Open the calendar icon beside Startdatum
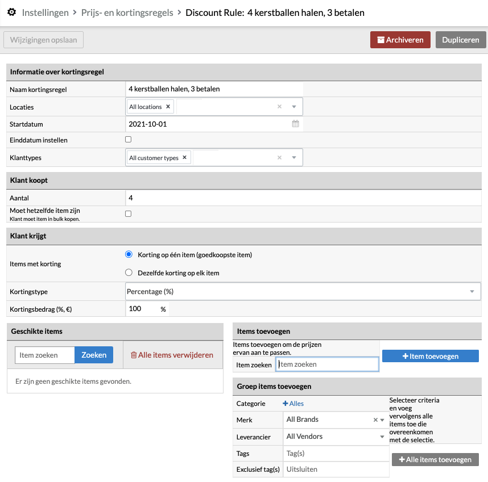488x482 pixels. (x=295, y=124)
